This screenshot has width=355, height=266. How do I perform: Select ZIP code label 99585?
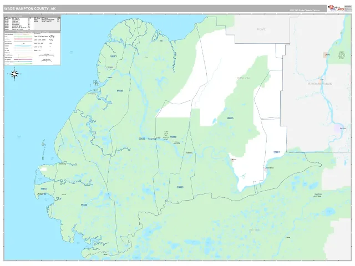[x=230, y=118]
